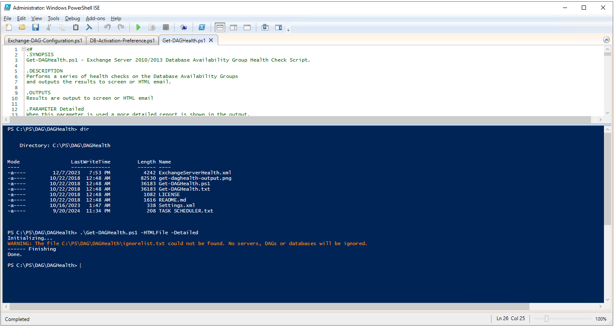Click the console pane vertical scrollbar thumb
Screen dimensions: 614x326
click(607, 178)
